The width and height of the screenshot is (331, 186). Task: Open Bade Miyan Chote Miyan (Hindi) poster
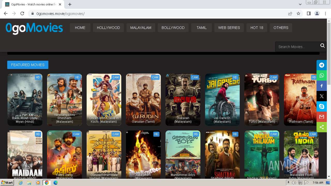click(25, 100)
